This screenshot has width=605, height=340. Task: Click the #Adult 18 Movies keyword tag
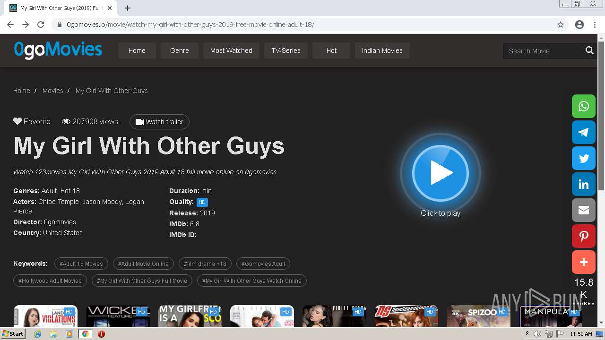81,263
